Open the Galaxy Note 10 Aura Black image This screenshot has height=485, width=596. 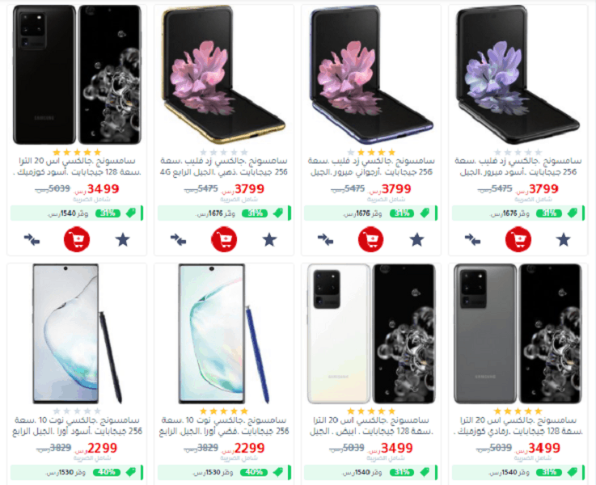click(x=77, y=334)
